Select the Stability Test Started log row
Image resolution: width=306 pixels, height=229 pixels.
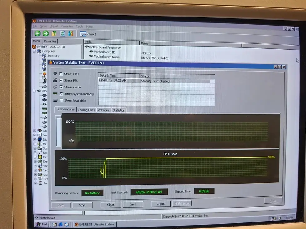point(154,81)
